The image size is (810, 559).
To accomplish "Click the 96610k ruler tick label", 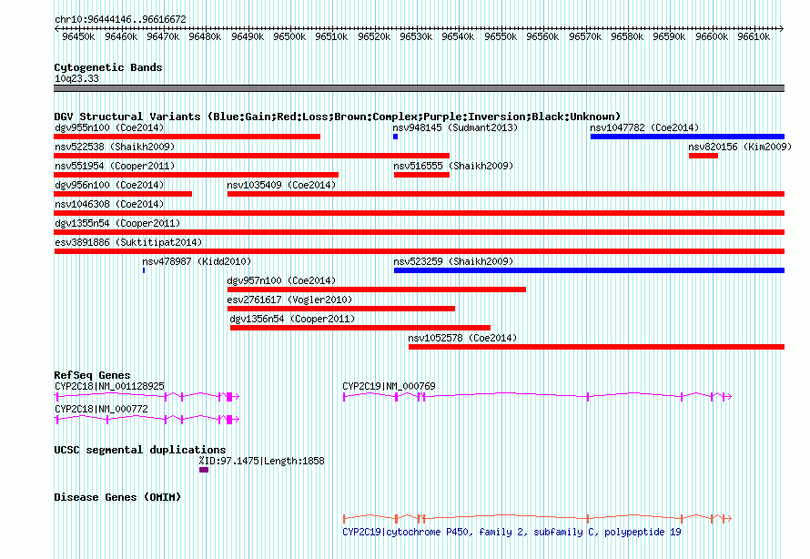I will [754, 36].
